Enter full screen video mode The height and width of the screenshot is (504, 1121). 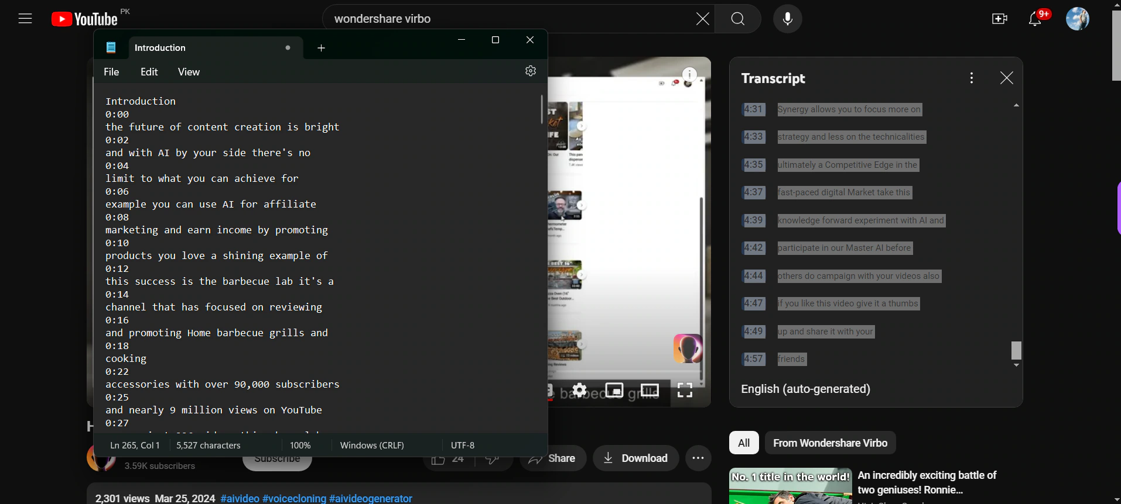(685, 390)
